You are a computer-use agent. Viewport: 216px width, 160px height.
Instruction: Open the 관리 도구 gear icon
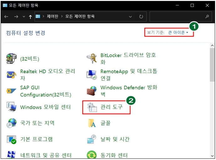pyautogui.click(x=92, y=107)
